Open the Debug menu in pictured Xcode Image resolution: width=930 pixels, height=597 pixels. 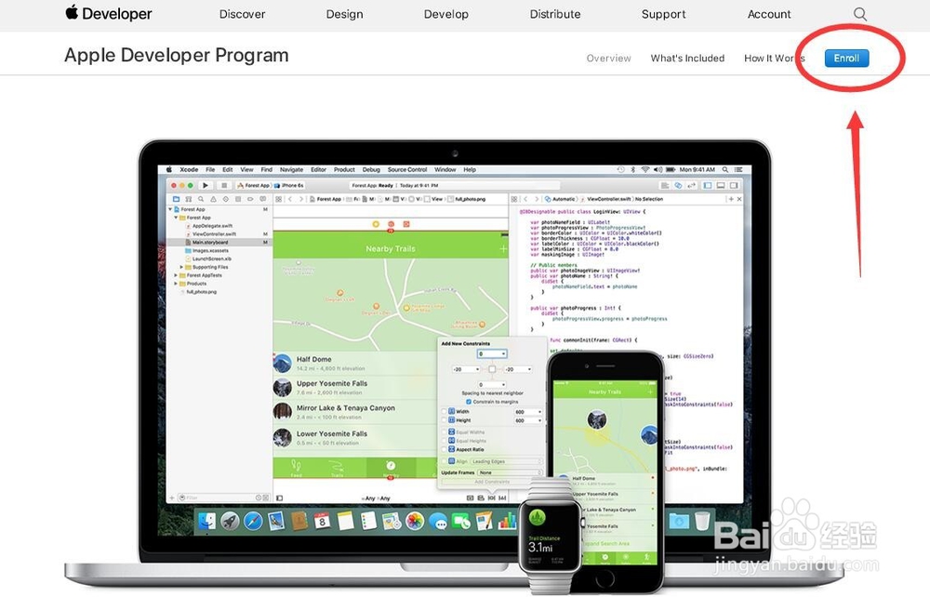pyautogui.click(x=371, y=169)
